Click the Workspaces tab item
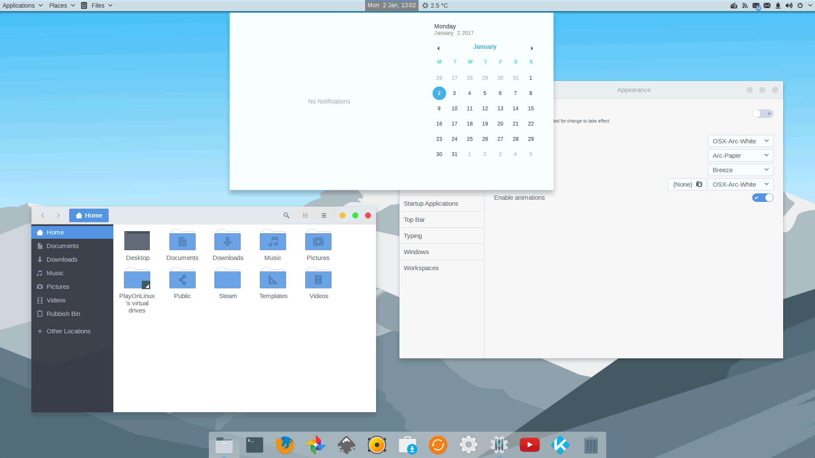Screen dimensions: 815x458 click(x=421, y=268)
